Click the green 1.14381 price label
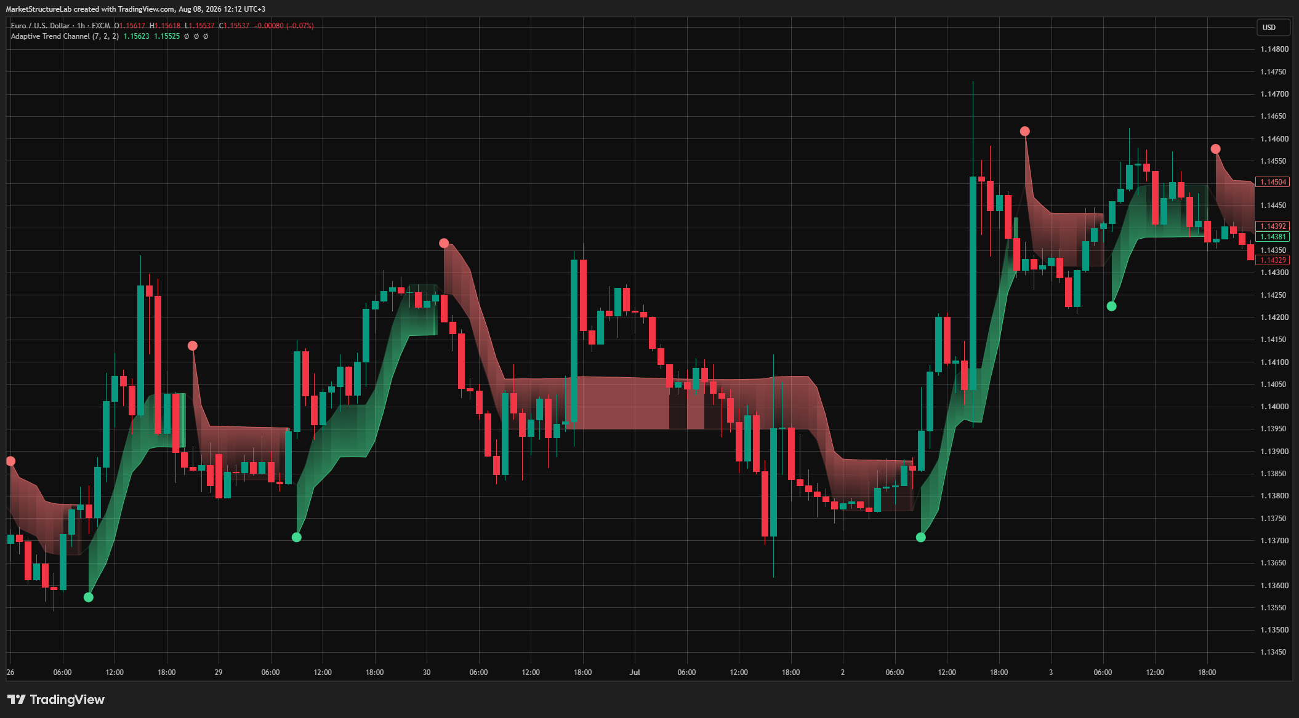This screenshot has width=1299, height=718. pyautogui.click(x=1273, y=237)
